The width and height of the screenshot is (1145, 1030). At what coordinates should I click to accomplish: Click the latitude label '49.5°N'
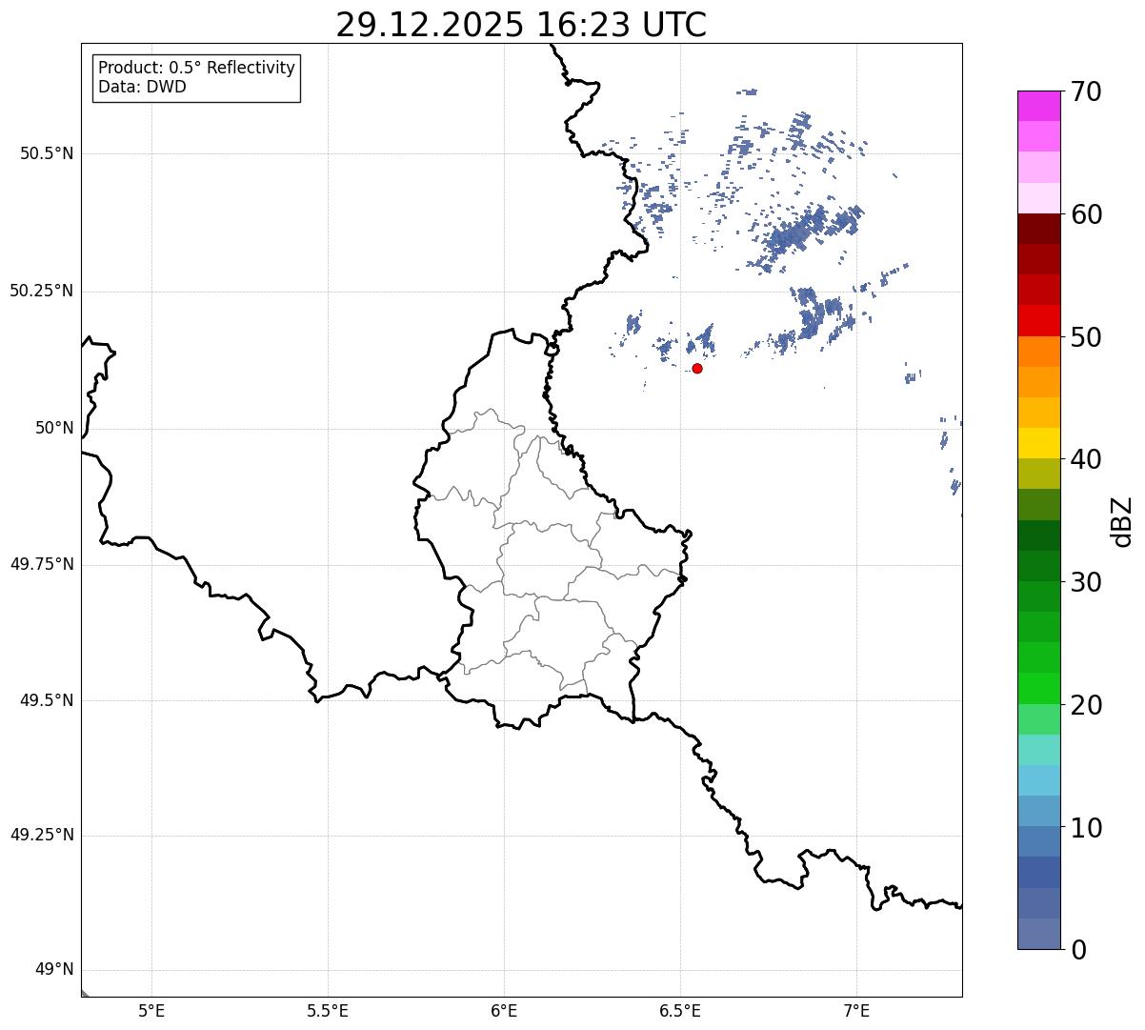click(47, 700)
